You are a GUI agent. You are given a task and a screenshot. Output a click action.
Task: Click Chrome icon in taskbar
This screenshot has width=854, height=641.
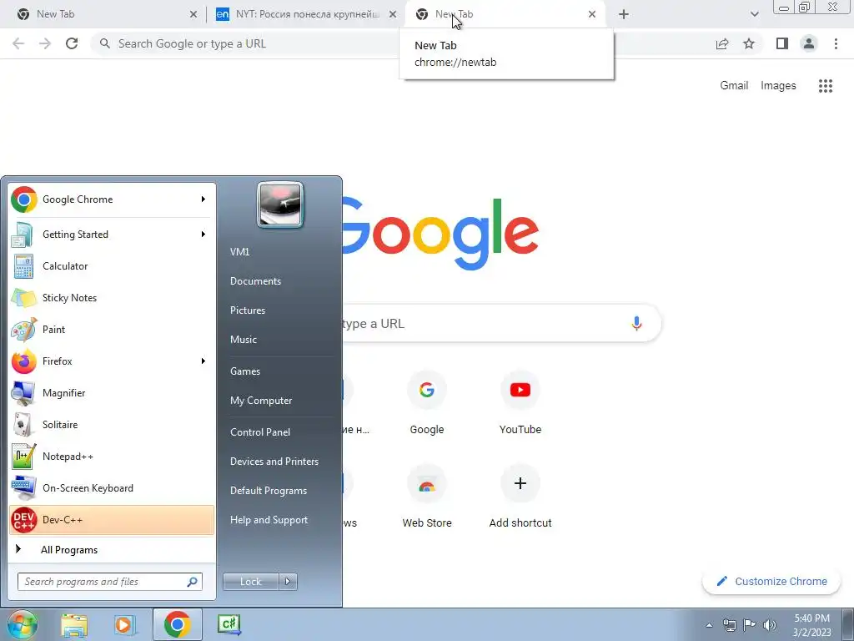tap(177, 624)
